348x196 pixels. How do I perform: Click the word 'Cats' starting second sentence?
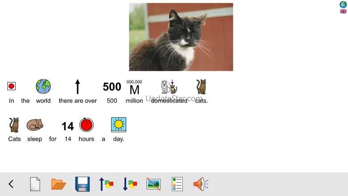point(14,139)
